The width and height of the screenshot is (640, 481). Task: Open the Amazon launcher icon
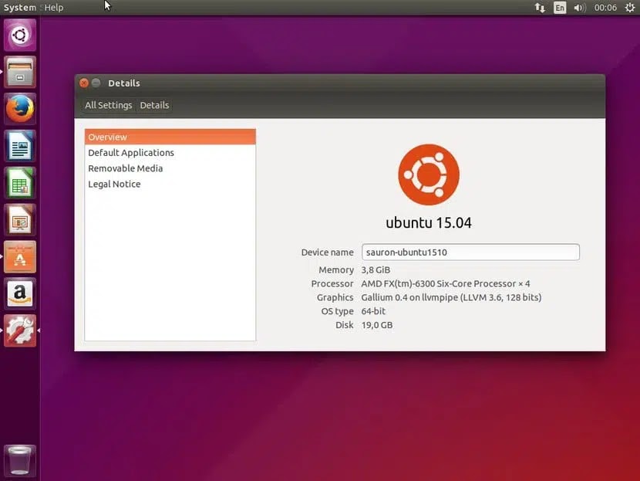20,294
